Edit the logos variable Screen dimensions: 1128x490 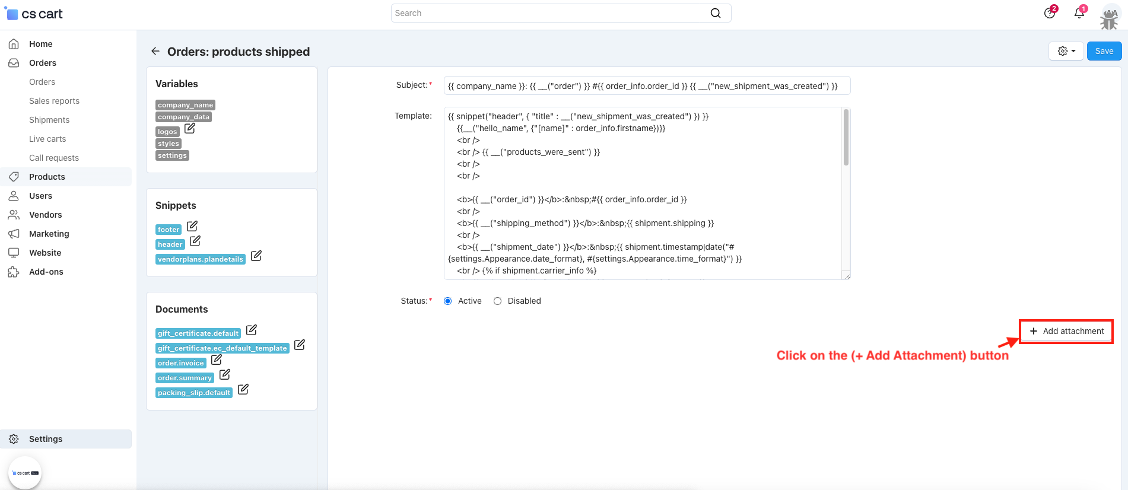[x=190, y=128]
